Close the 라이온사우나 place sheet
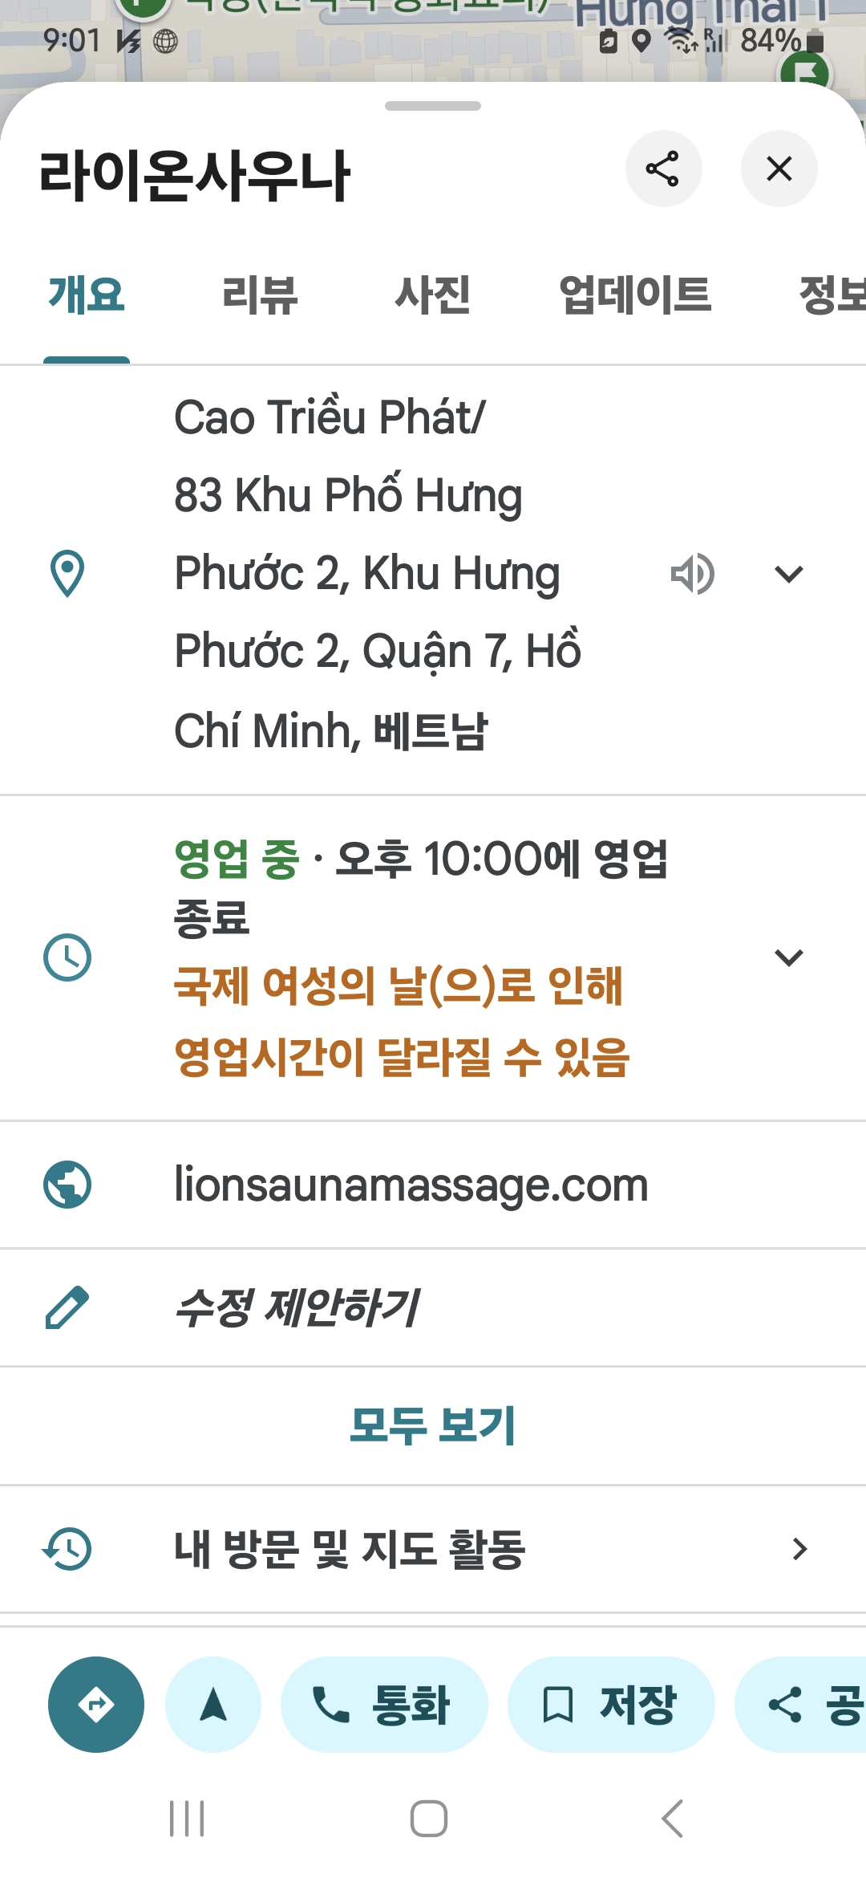This screenshot has height=1878, width=866. [x=779, y=169]
